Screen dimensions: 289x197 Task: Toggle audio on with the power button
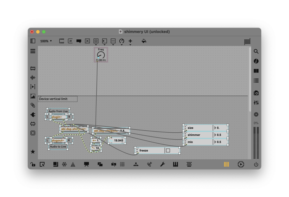point(256,165)
